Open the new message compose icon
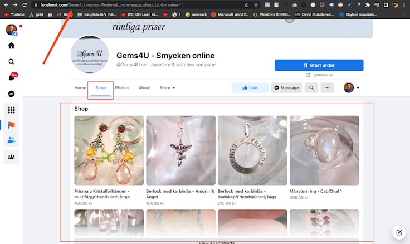This screenshot has height=244, width=410. (x=399, y=232)
